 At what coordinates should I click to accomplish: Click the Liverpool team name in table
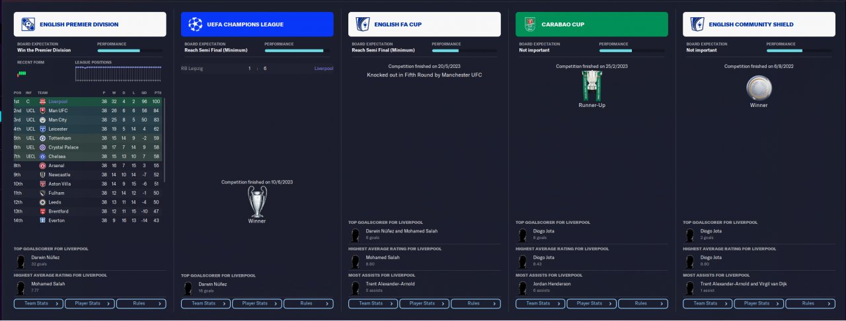(58, 102)
